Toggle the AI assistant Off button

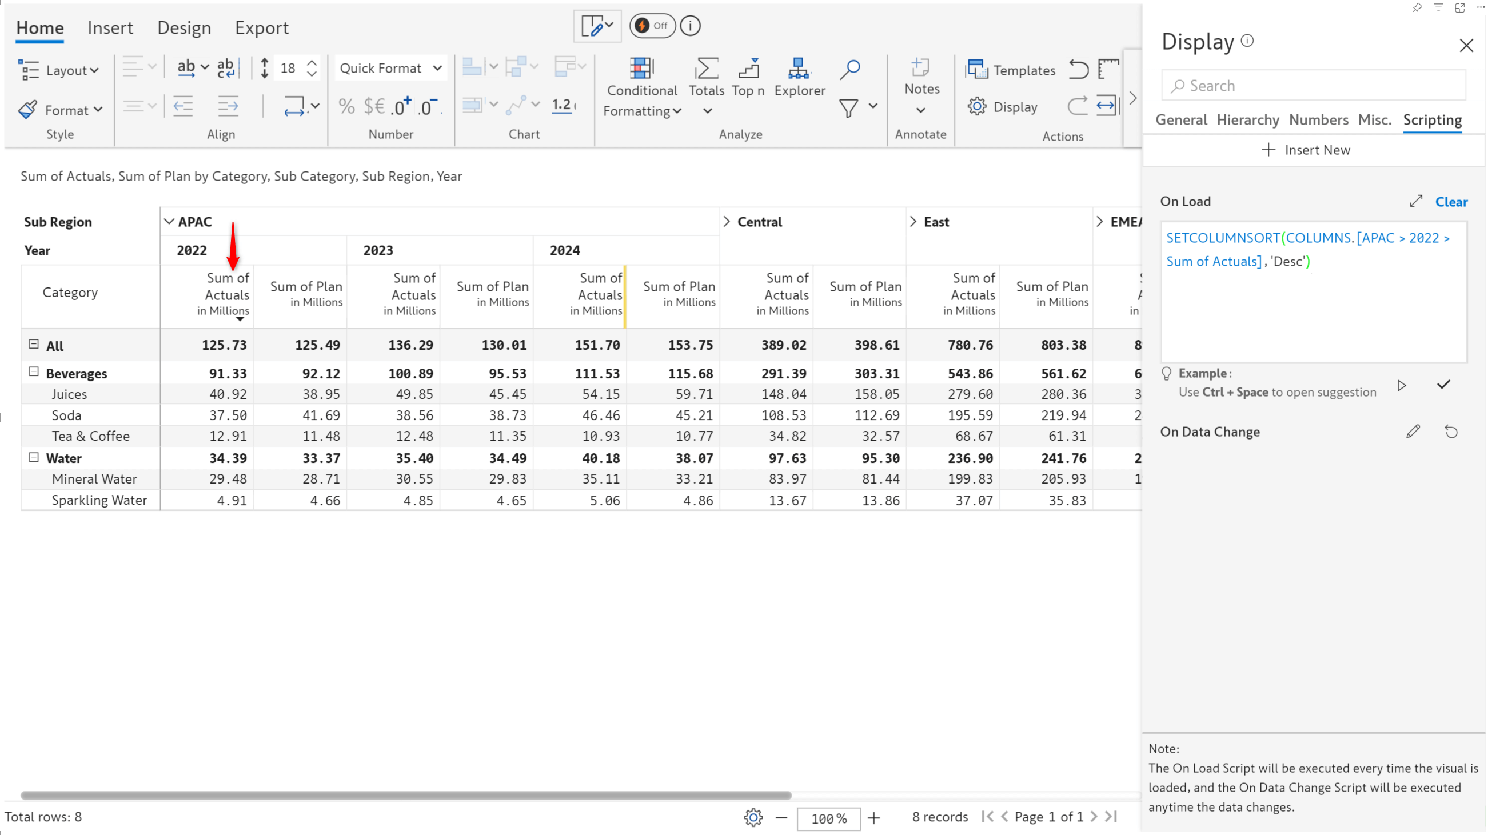click(651, 25)
